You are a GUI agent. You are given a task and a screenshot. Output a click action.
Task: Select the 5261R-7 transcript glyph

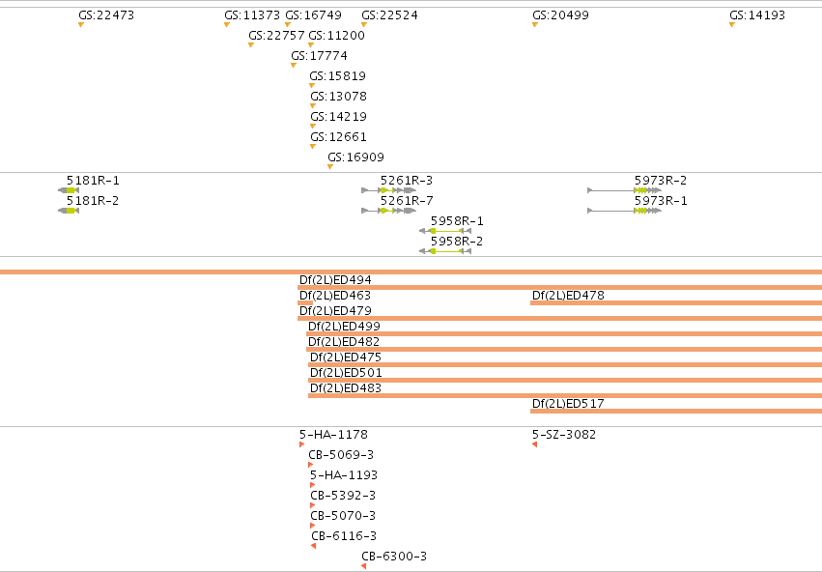(x=388, y=211)
